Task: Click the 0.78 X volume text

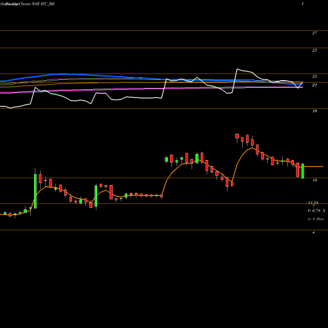Action: point(319,211)
